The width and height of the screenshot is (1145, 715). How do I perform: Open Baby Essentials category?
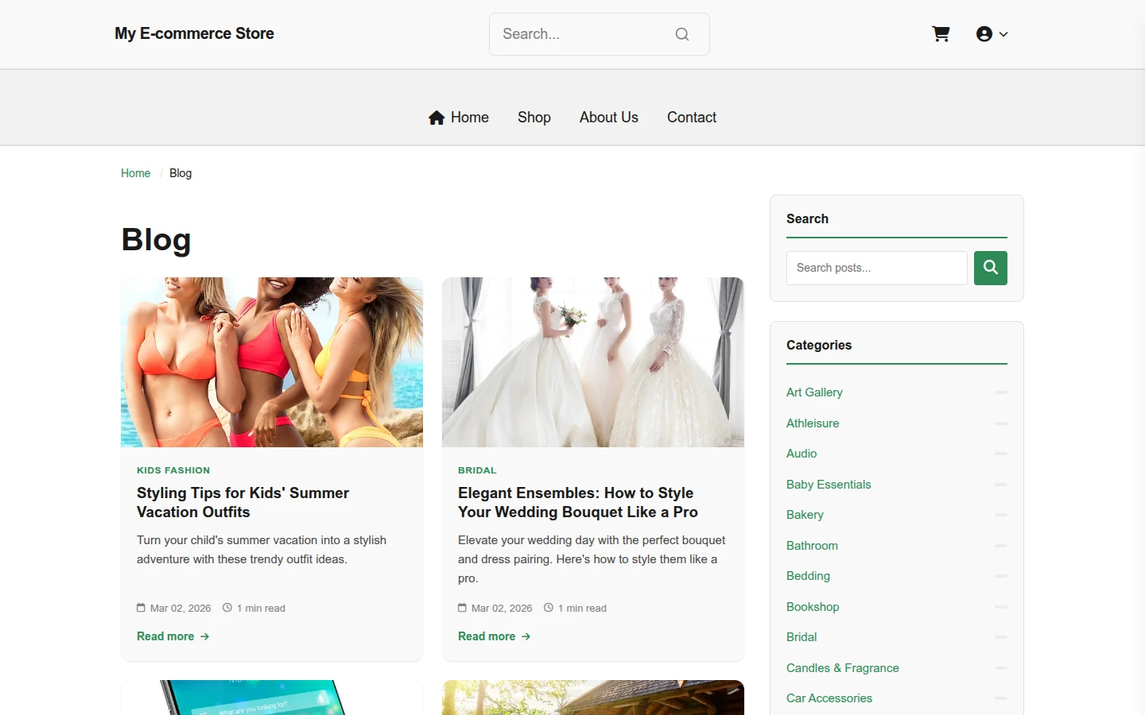coord(829,485)
